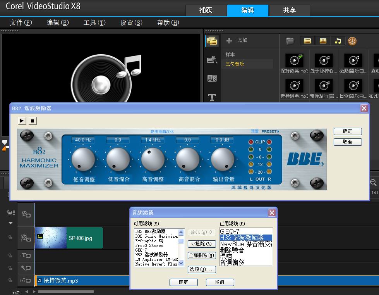Open the Instant Project panel icon

(x=212, y=60)
